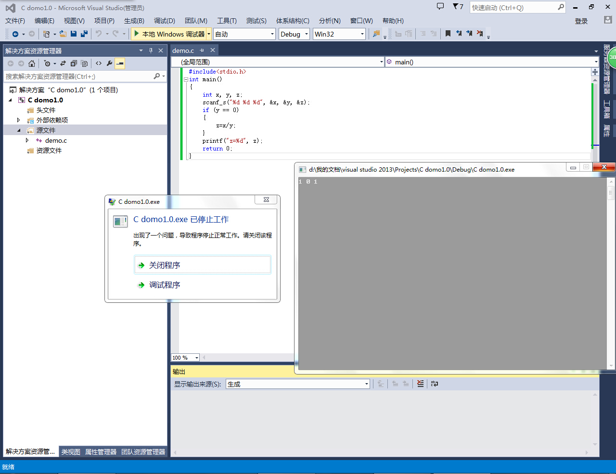
Task: Close the Solution Explorer panel
Action: [161, 50]
